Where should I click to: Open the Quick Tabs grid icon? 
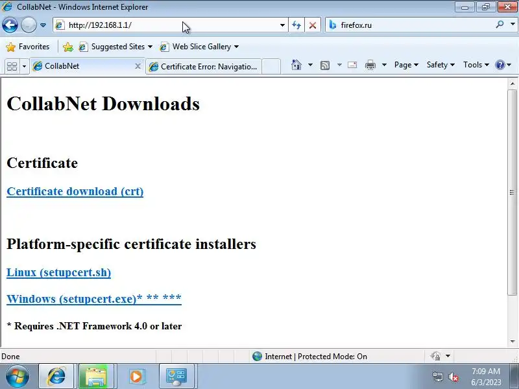12,66
